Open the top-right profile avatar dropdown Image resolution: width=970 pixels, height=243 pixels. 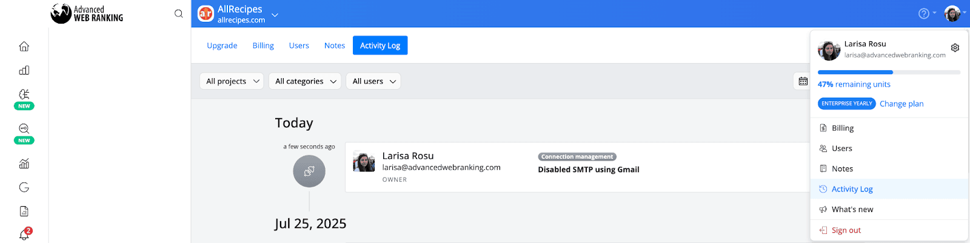point(955,13)
